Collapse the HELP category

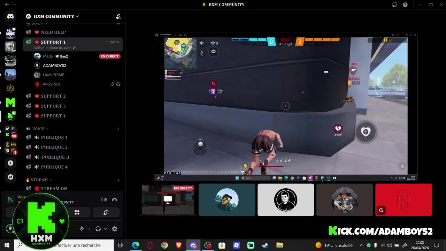(37, 24)
